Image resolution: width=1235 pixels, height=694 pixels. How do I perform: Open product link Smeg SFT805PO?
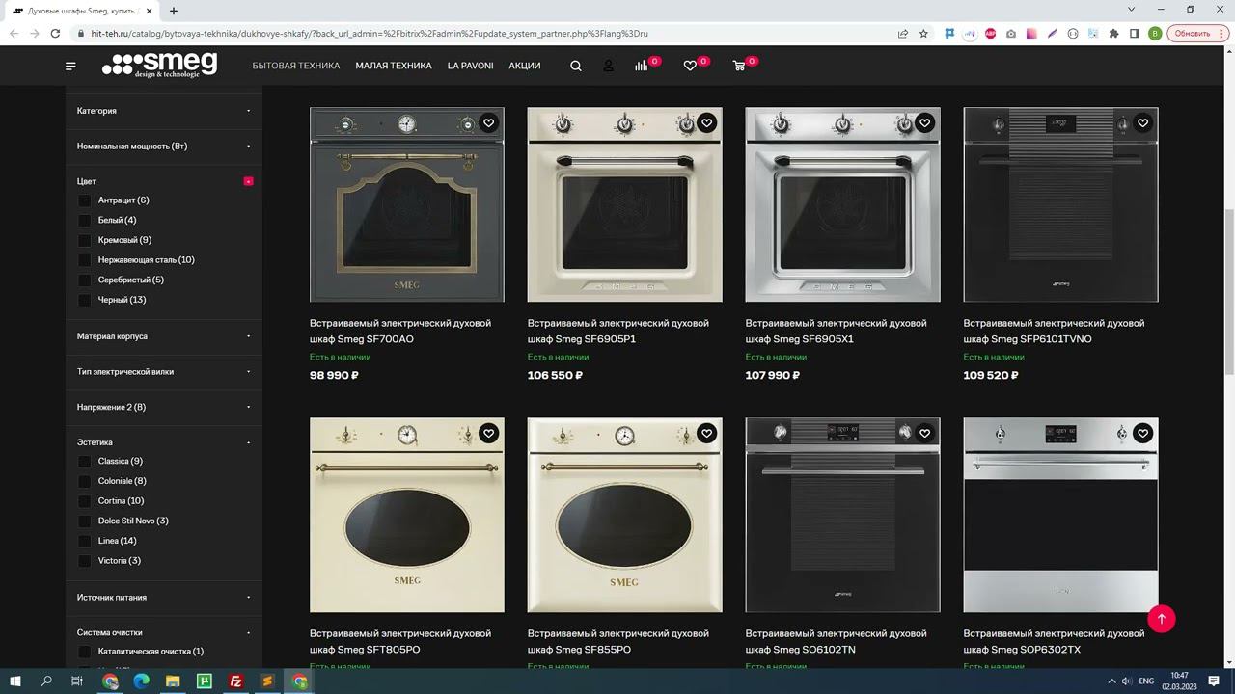(x=400, y=641)
